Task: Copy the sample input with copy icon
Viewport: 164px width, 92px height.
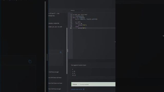Action: 61,52
